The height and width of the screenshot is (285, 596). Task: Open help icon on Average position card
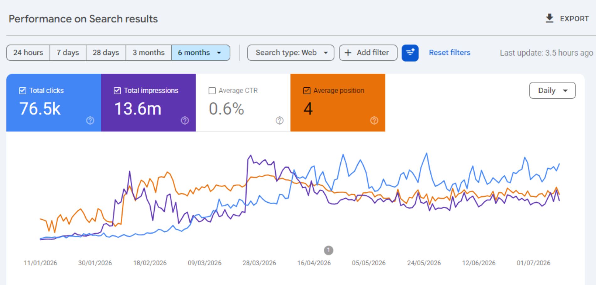(x=374, y=120)
